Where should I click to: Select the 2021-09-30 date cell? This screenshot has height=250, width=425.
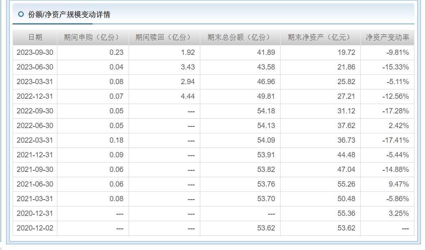coord(35,170)
